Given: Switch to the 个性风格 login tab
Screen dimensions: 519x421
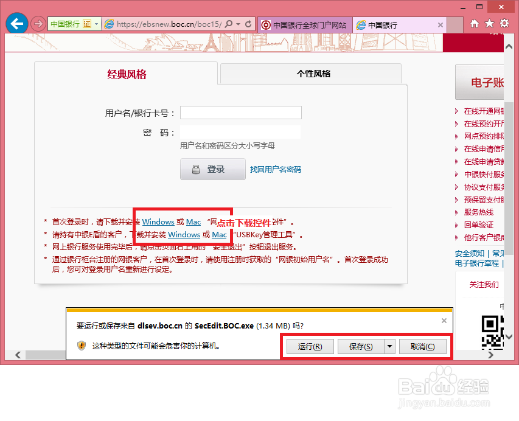Looking at the screenshot, I should pos(313,74).
